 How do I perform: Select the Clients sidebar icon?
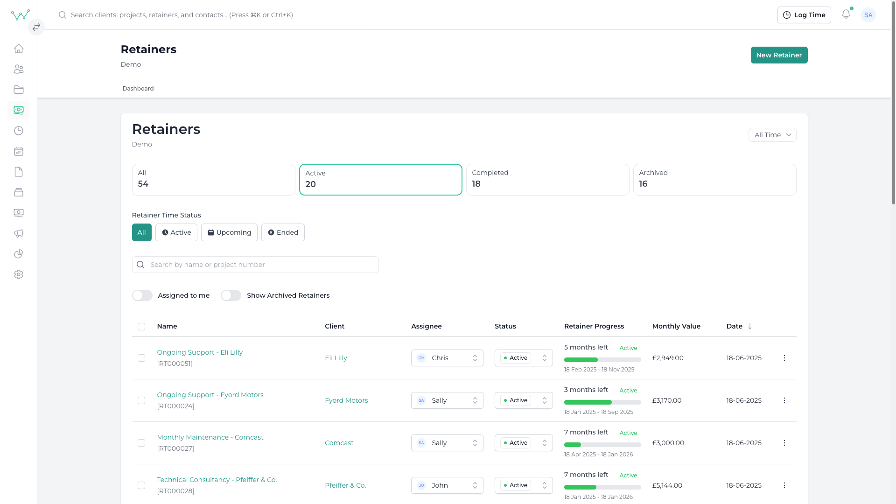pos(19,69)
